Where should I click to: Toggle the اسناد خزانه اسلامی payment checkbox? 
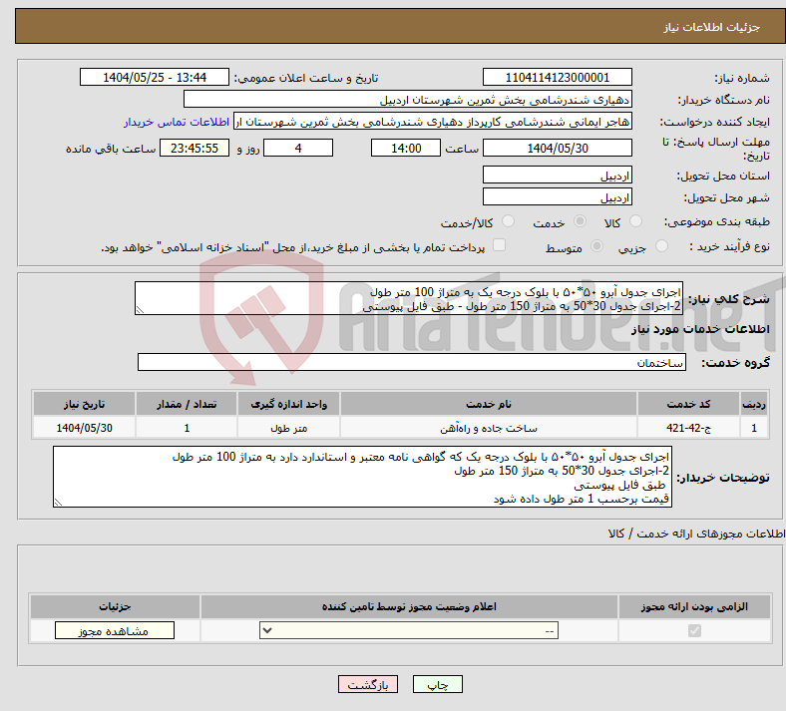click(x=499, y=245)
